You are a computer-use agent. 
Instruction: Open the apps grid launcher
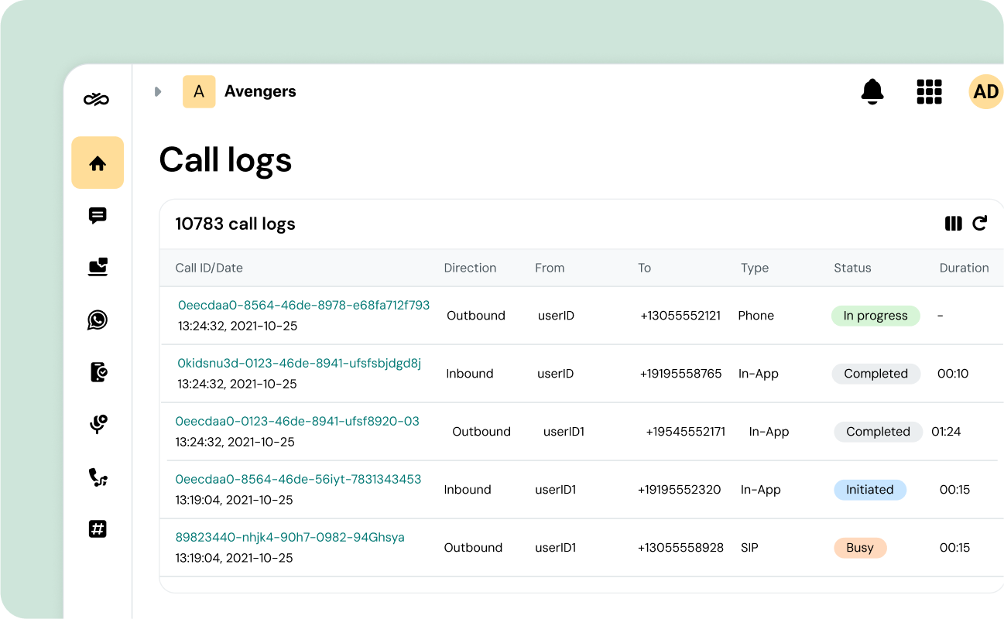929,91
